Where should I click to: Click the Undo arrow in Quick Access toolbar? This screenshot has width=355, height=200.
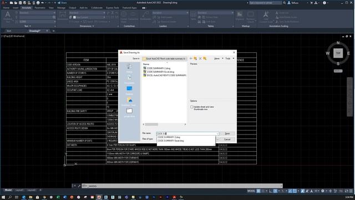tap(43, 3)
